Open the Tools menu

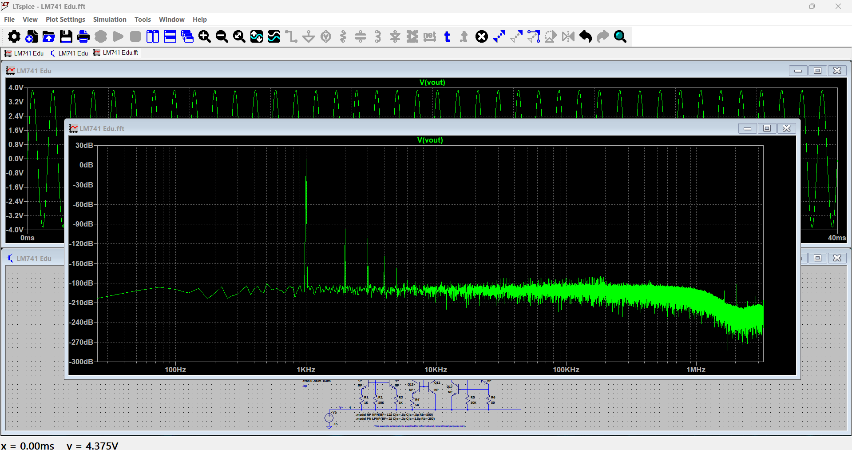(x=143, y=20)
